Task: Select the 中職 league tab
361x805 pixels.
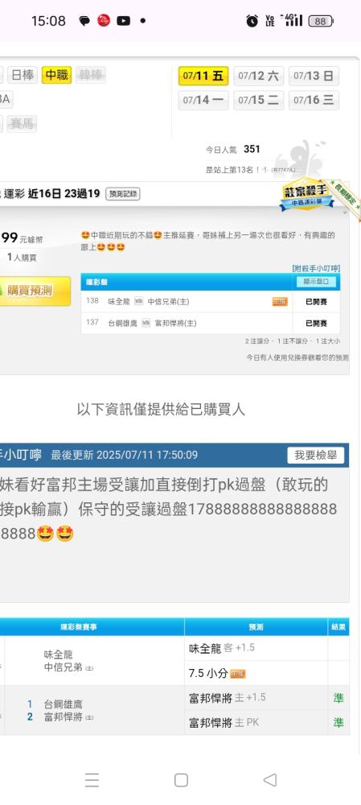Action: pos(56,76)
